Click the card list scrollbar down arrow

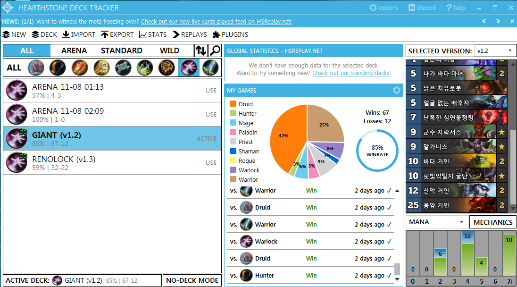click(513, 209)
